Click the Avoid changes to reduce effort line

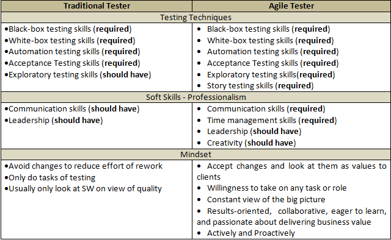coord(83,166)
